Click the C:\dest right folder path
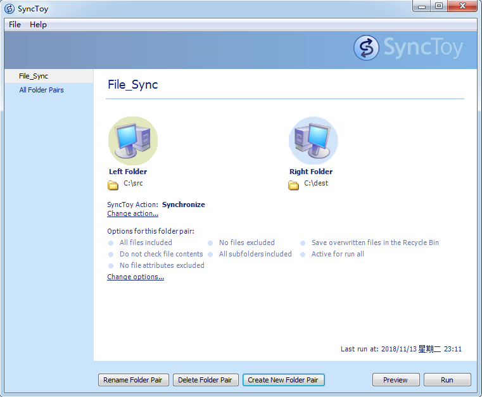The image size is (482, 397). tap(316, 183)
